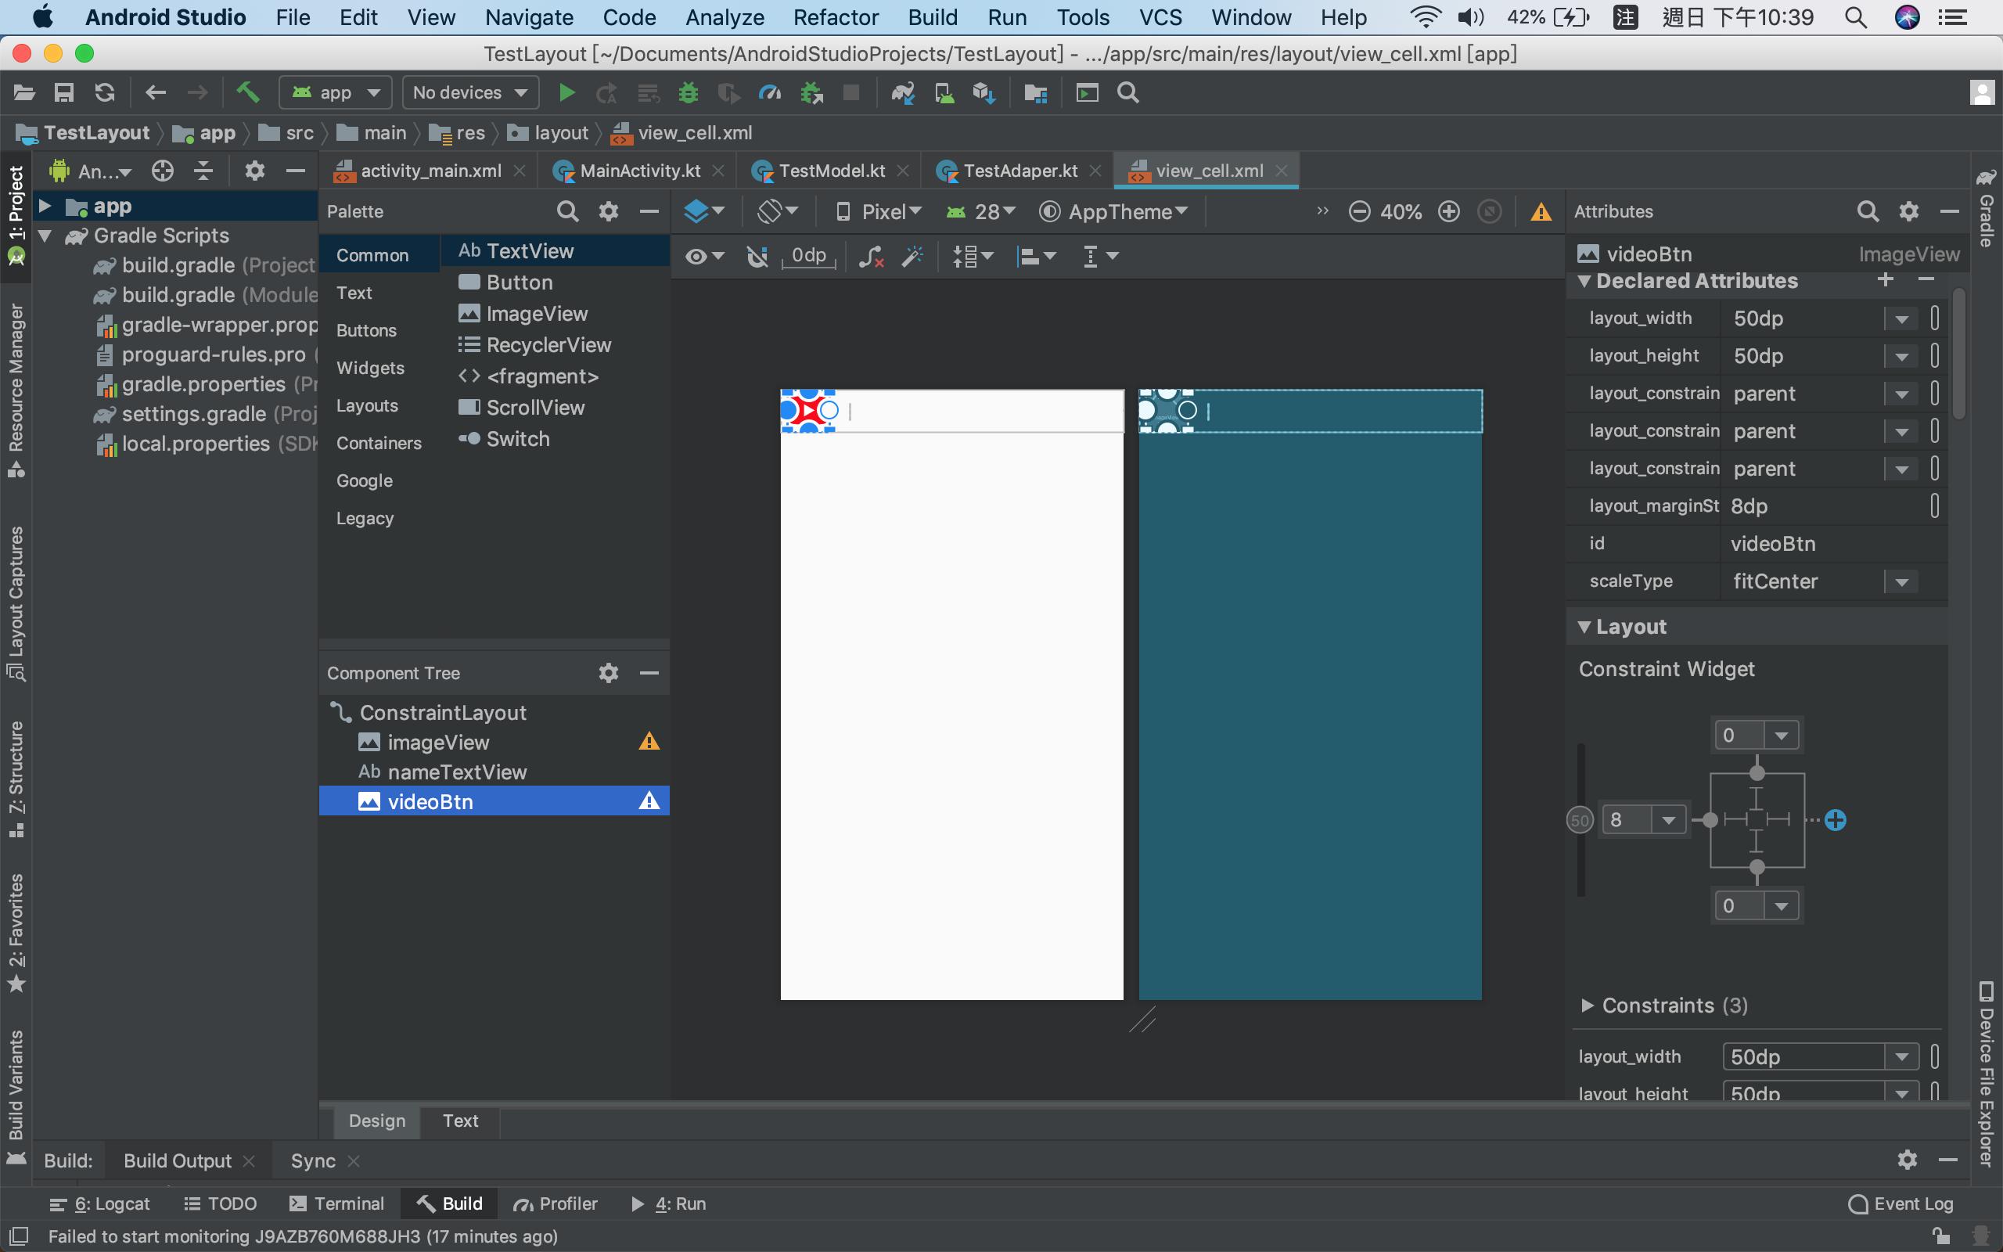Viewport: 2003px width, 1252px height.
Task: Open the No devices dropdown
Action: pos(470,93)
